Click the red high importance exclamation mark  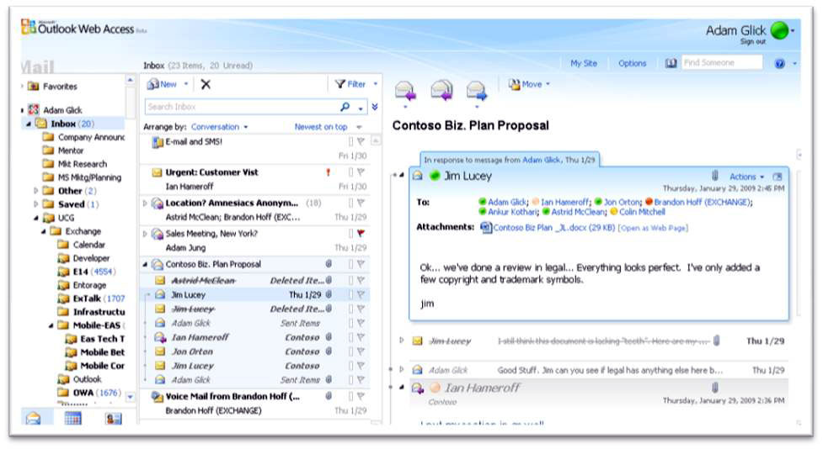tap(328, 172)
